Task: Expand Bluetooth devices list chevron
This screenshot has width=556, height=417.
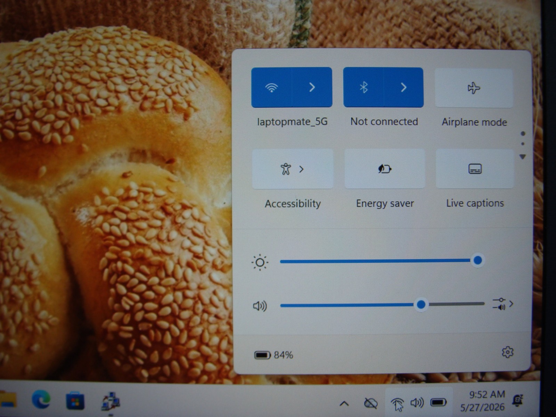Action: tap(403, 88)
